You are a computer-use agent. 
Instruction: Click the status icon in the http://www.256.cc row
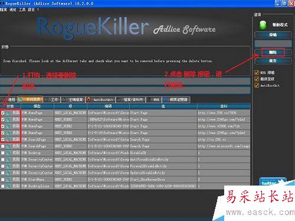pos(8,113)
